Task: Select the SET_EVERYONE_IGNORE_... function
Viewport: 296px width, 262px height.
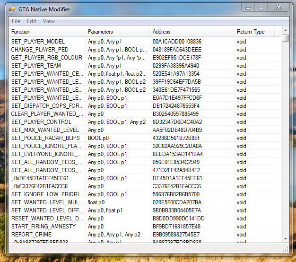Action: click(x=46, y=154)
